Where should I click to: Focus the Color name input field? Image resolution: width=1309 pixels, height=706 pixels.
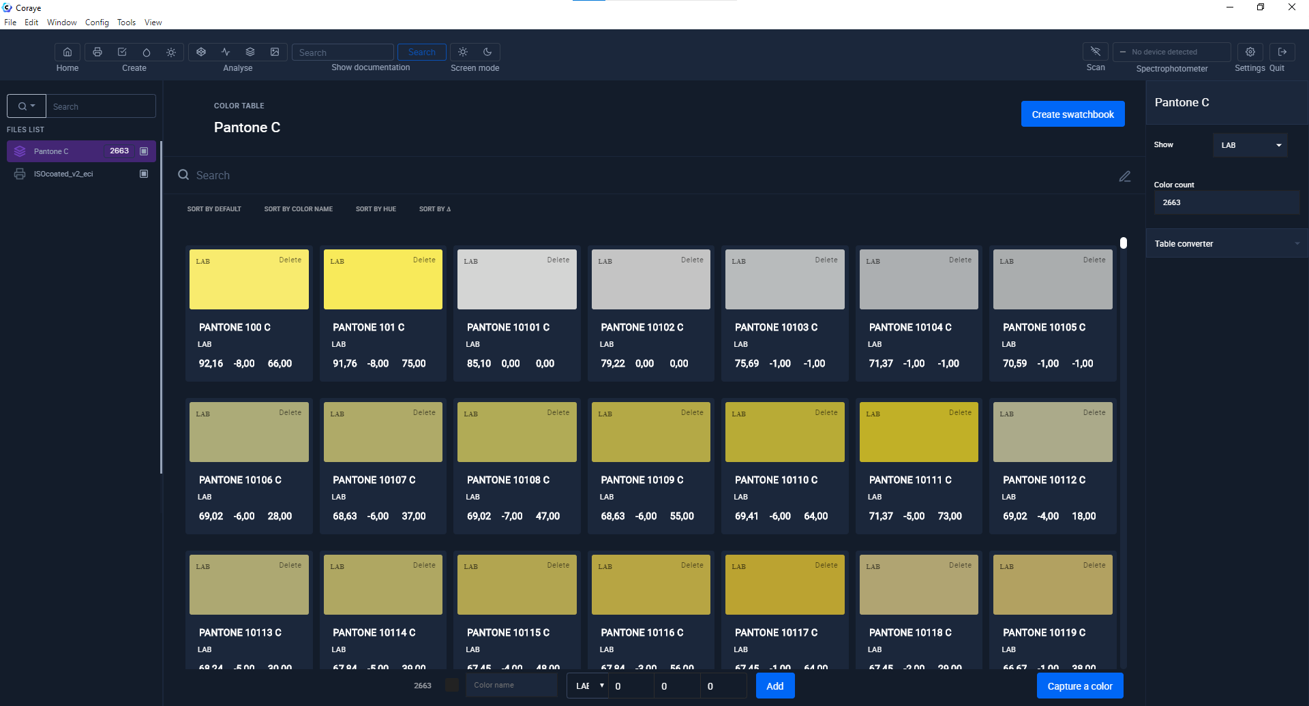coord(511,685)
